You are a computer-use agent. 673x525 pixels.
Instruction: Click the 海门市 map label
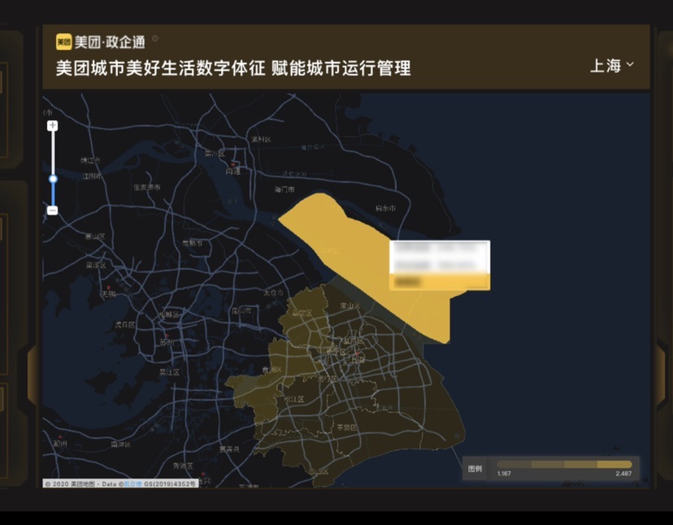284,189
